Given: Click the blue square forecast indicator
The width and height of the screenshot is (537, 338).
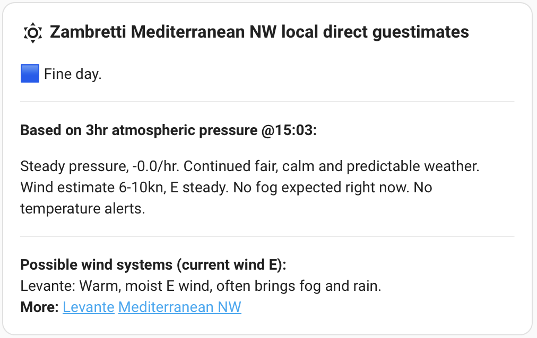Looking at the screenshot, I should (30, 74).
